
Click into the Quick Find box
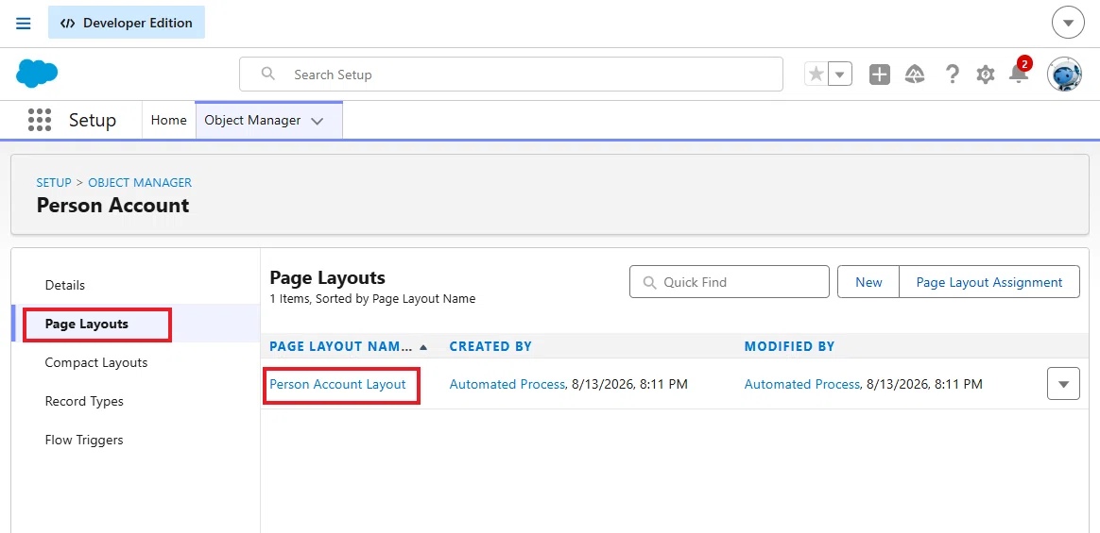click(730, 281)
